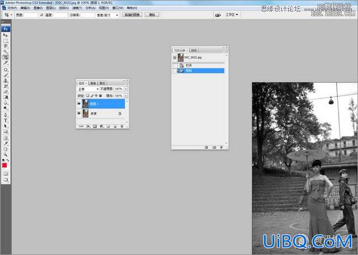This screenshot has height=255, width=358.
Task: Select the Blur tool
Action: [6, 102]
